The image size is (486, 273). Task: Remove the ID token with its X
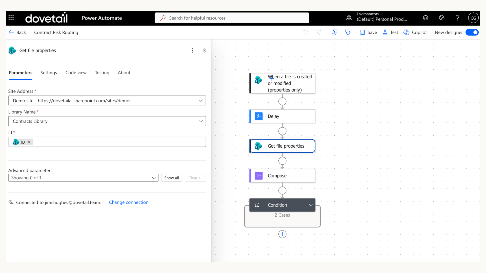point(29,142)
